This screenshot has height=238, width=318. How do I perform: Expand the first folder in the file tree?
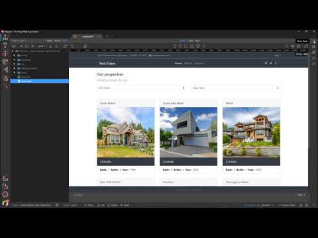coord(15,56)
